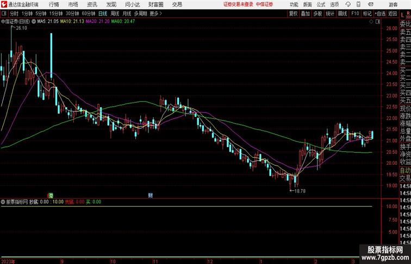The height and width of the screenshot is (264, 411).
Task: Open the 发现 menu
Action: pyautogui.click(x=111, y=4)
